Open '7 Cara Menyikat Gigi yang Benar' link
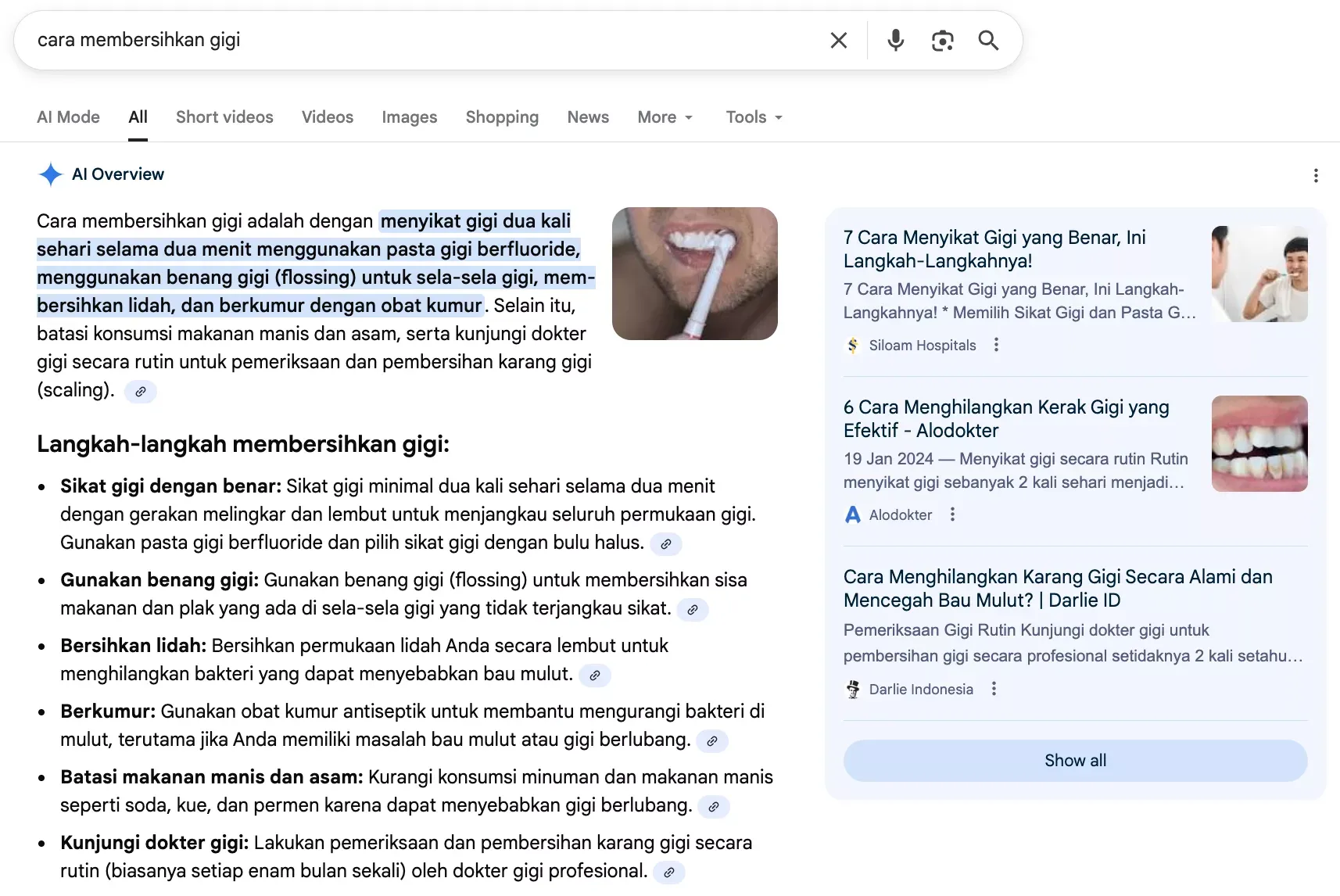1340x896 pixels. pos(994,249)
